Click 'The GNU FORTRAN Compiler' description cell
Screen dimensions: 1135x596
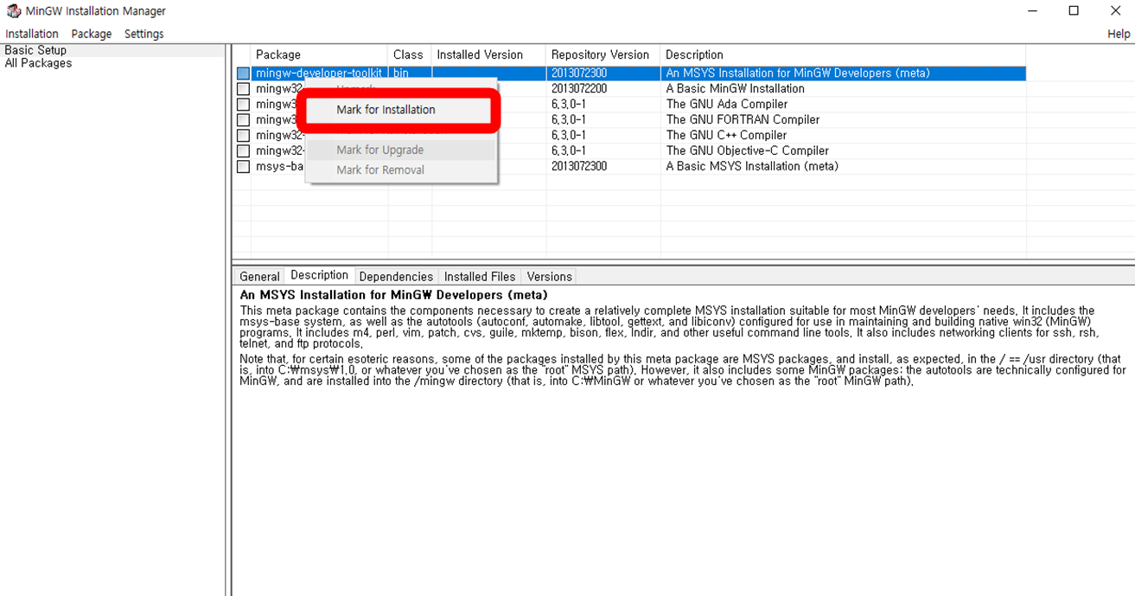[x=743, y=120]
